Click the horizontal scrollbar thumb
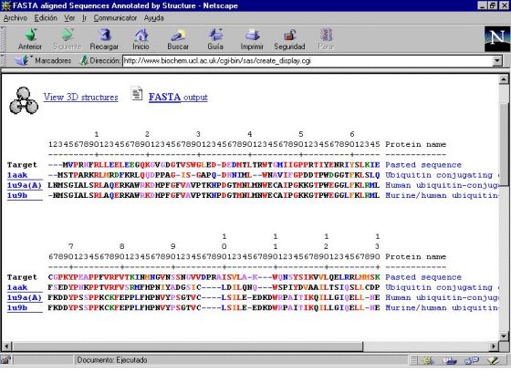Image resolution: width=511 pixels, height=383 pixels. tap(187, 346)
